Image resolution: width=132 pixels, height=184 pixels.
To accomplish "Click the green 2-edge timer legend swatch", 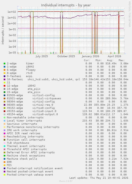I will 5,64.
